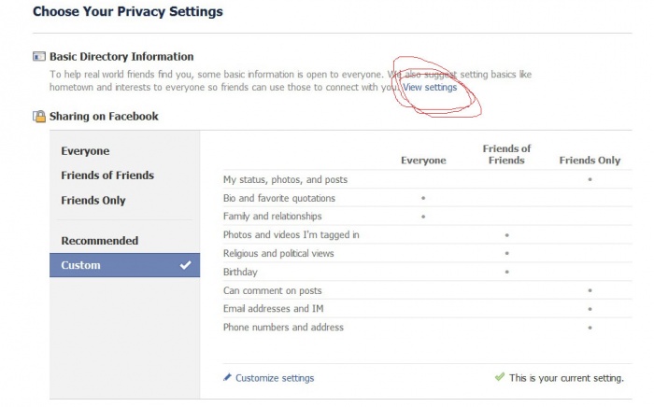The height and width of the screenshot is (407, 654).
Task: Click the Everyone dot for Bio and quotations
Action: click(x=423, y=198)
